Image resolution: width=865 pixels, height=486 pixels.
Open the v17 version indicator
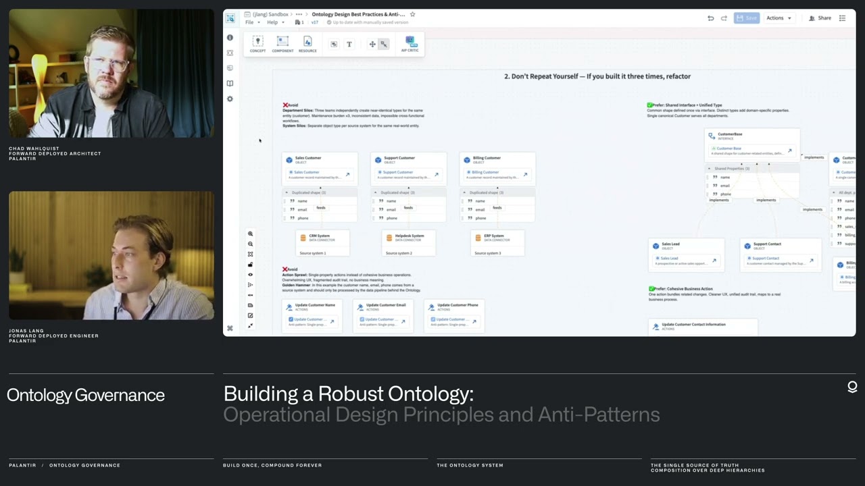pyautogui.click(x=314, y=22)
